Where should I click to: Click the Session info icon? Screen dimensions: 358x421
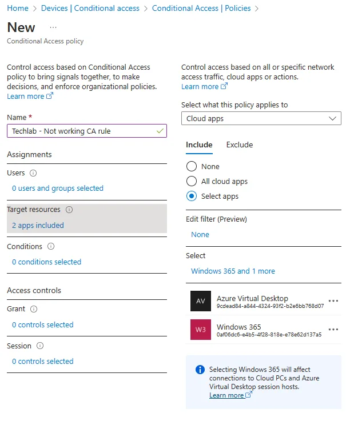pos(40,346)
